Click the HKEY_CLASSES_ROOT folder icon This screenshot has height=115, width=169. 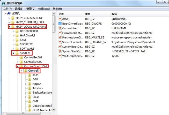pyautogui.click(x=13, y=18)
